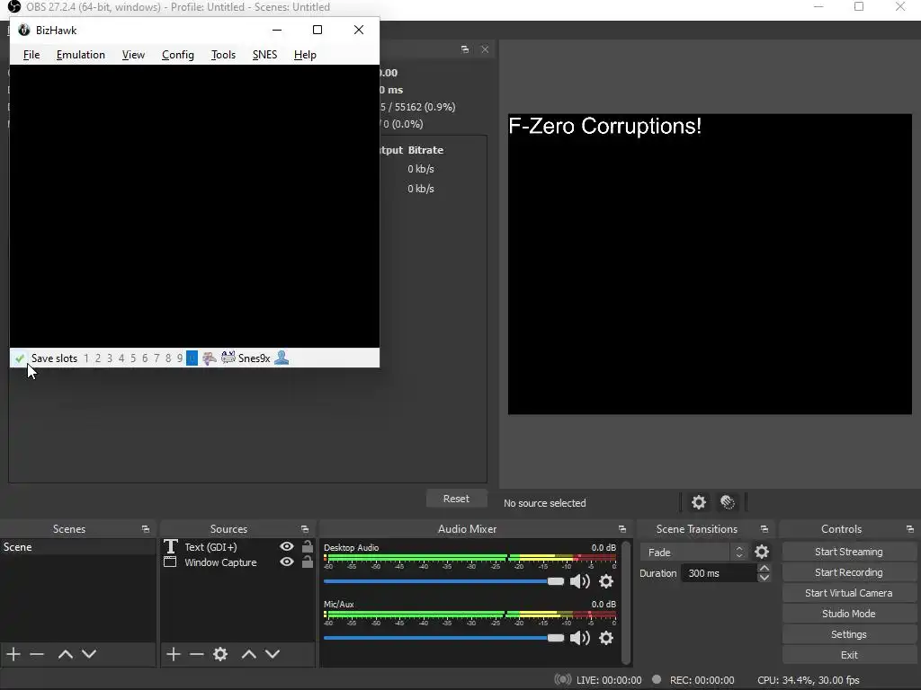The image size is (921, 690).
Task: Open the SNES menu in BizHawk
Action: coord(265,55)
